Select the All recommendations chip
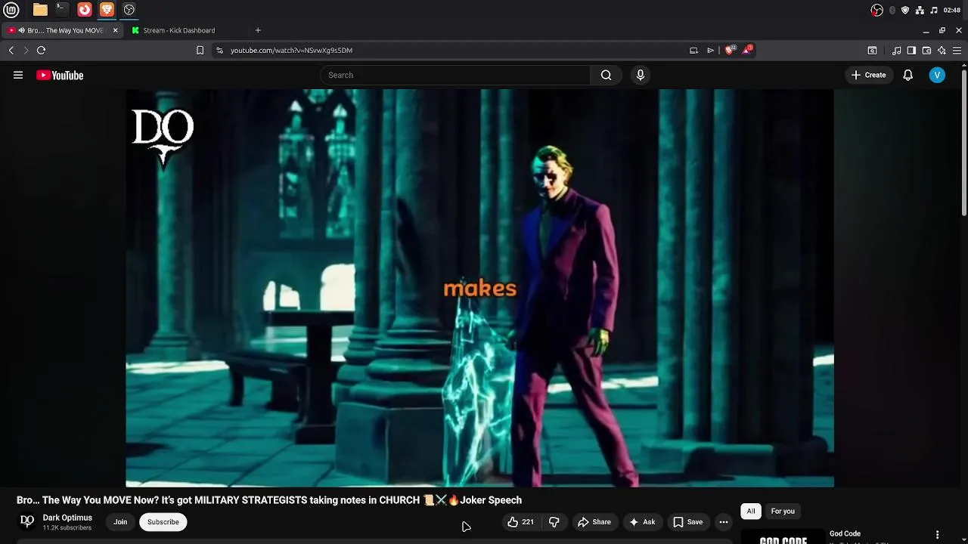This screenshot has height=544, width=968. coord(751,511)
